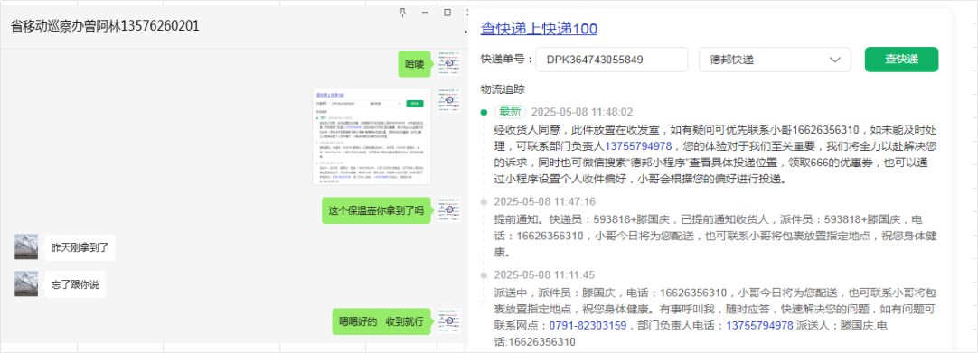Pin the chat window on top
Viewport: 978px width, 353px height.
coord(402,13)
